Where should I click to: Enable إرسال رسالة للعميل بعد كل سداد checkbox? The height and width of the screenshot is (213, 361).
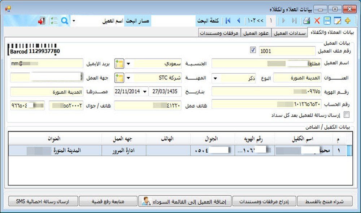coord(347,115)
